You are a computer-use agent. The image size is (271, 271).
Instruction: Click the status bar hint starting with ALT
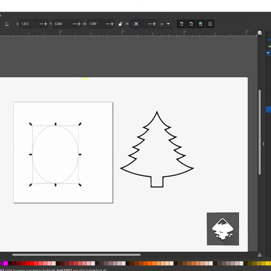(53, 269)
